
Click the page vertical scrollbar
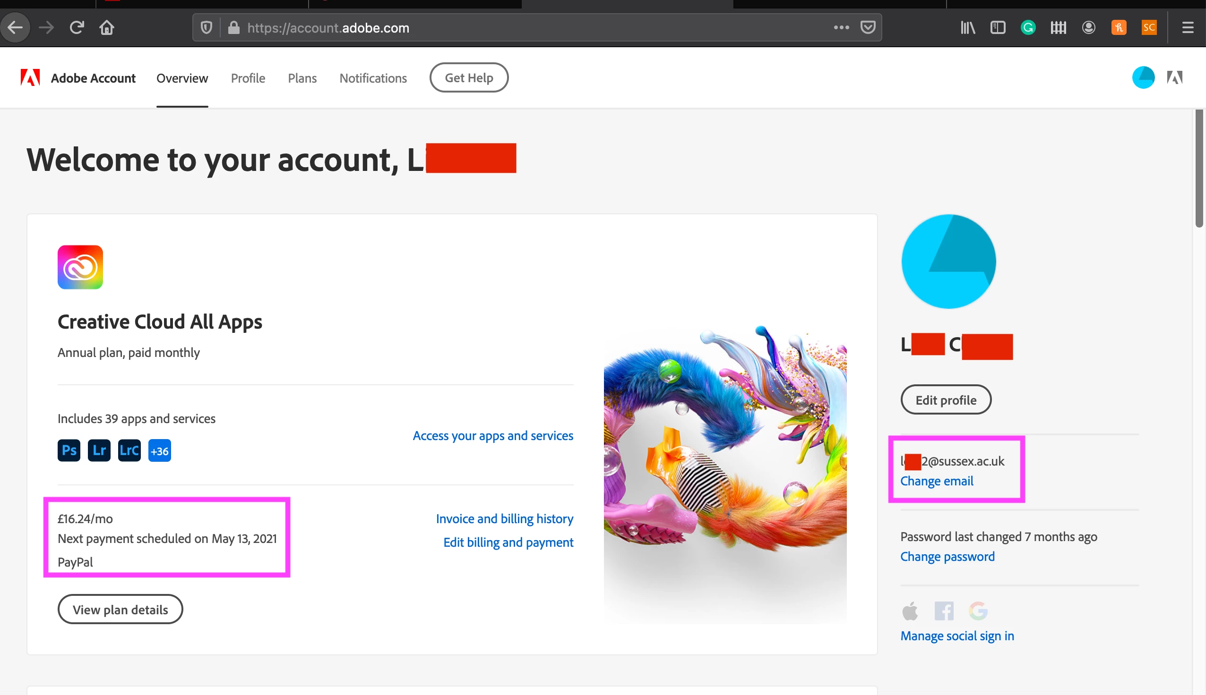coord(1199,169)
